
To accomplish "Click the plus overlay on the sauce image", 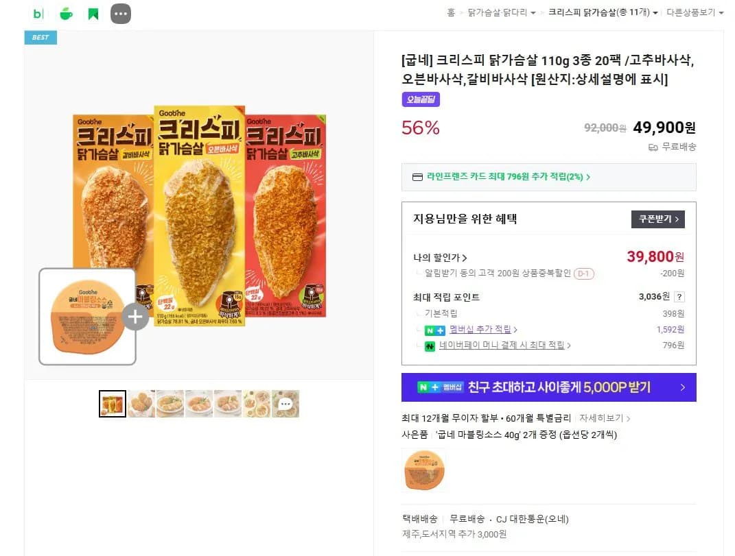I will coord(135,317).
